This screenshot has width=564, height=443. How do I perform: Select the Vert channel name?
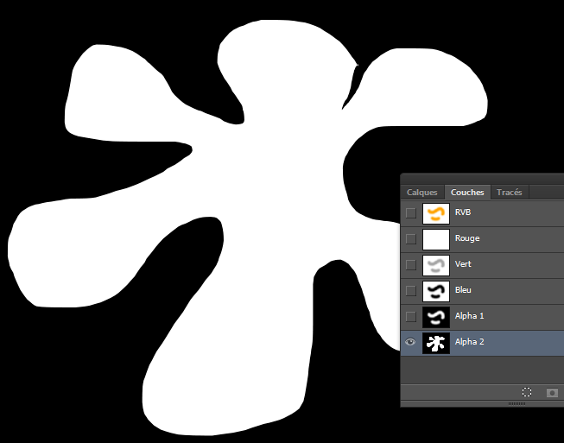click(x=463, y=264)
